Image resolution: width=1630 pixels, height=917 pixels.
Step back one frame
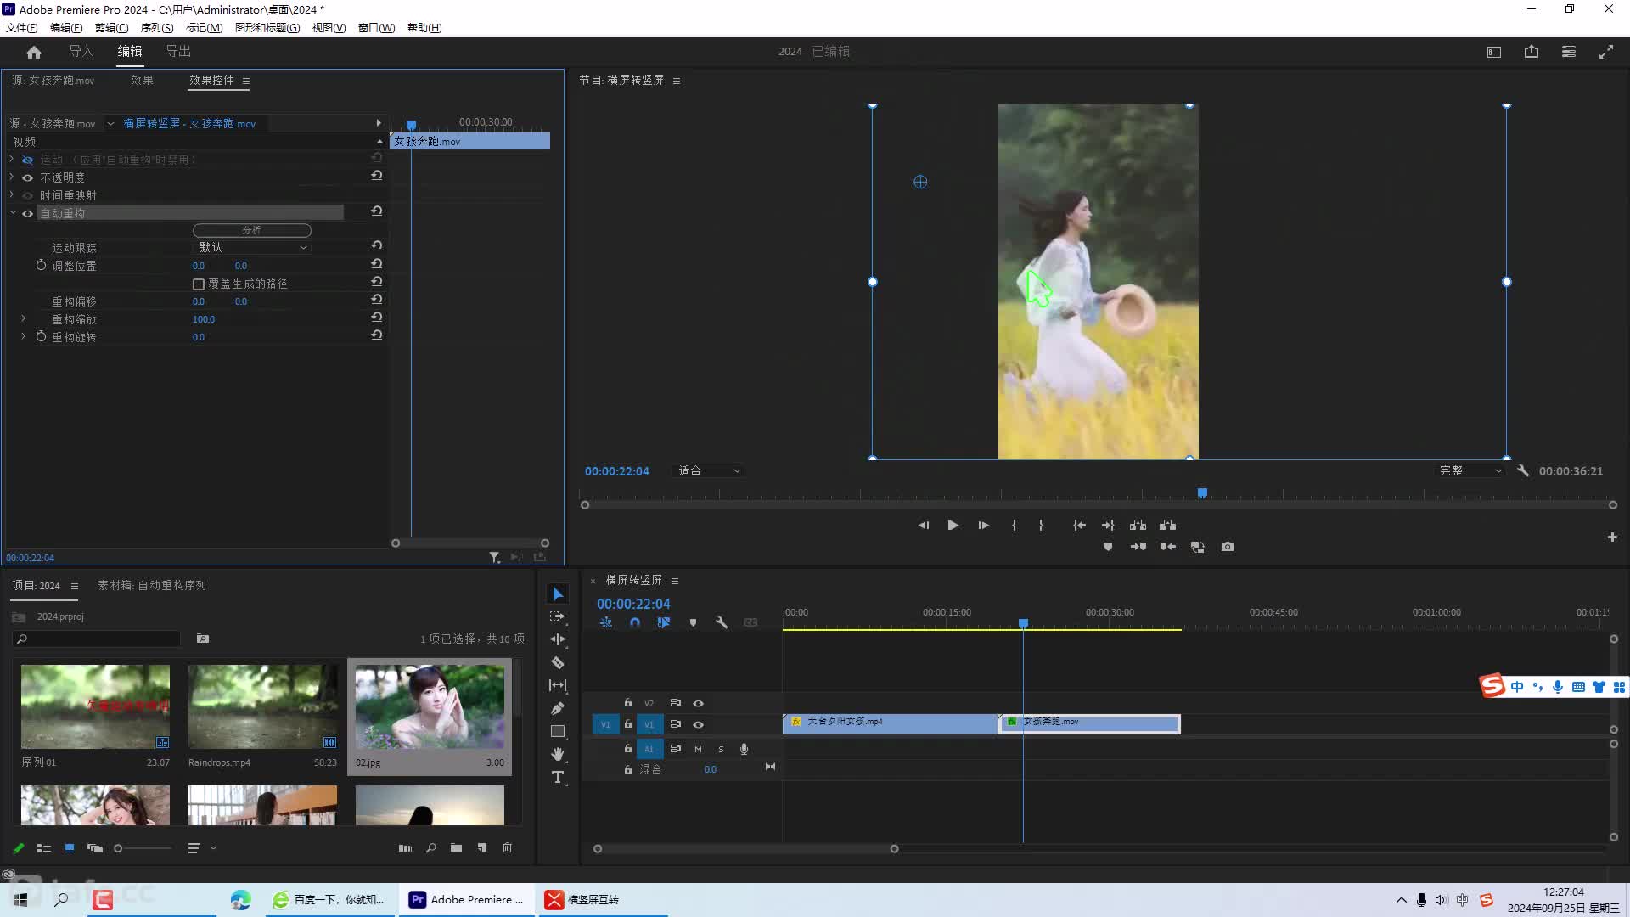pos(923,525)
